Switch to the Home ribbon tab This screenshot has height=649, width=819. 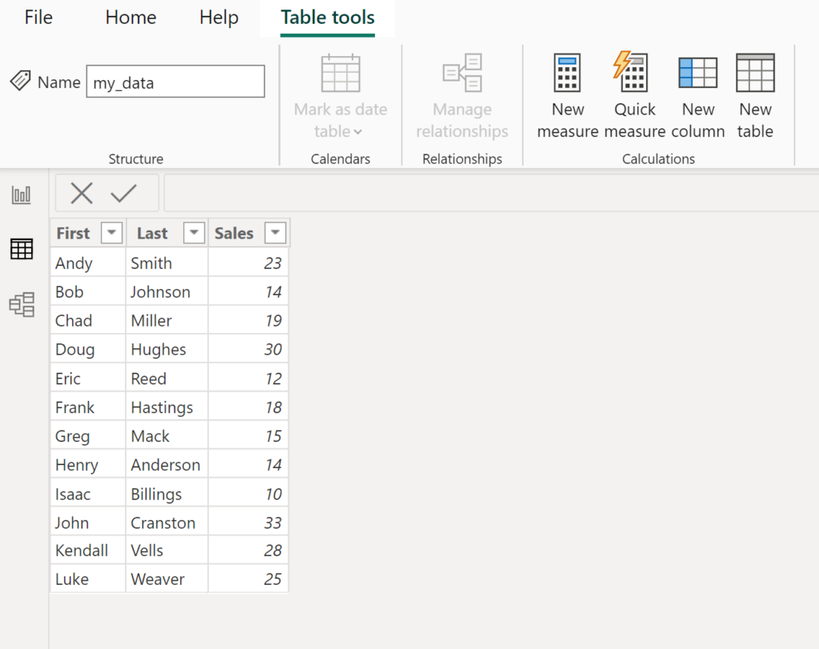click(x=130, y=18)
